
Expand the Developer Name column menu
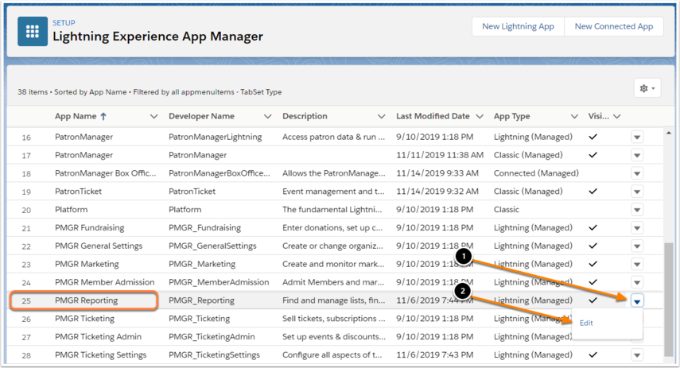click(x=267, y=116)
